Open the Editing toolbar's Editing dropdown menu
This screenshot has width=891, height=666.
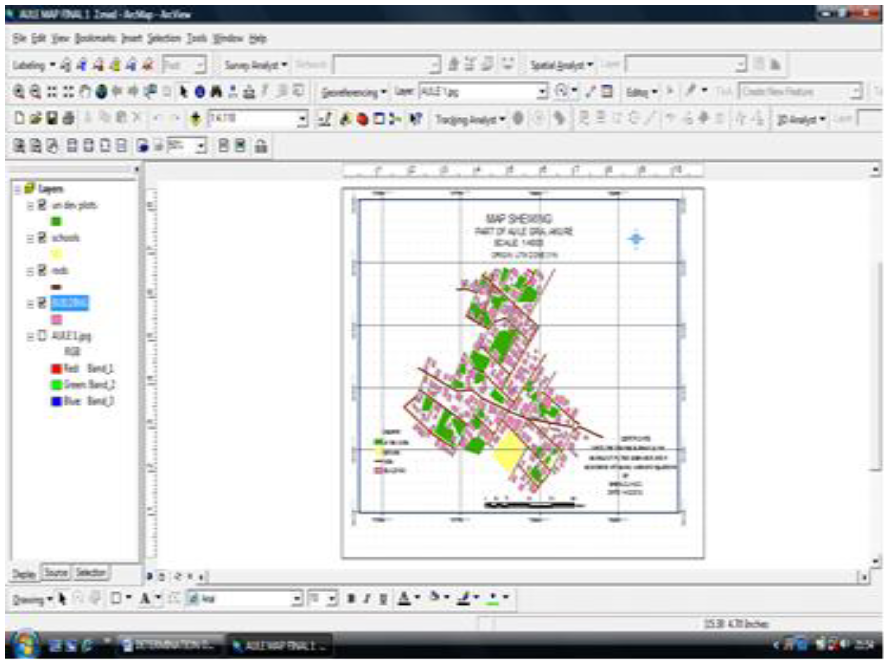(x=642, y=92)
